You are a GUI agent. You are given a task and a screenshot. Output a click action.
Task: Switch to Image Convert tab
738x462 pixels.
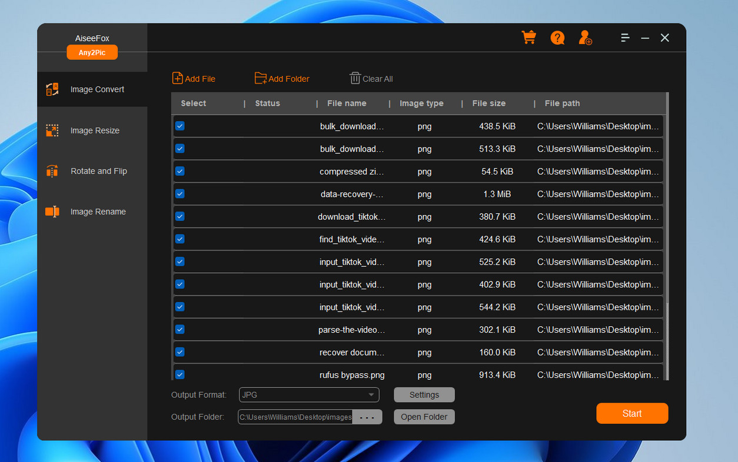click(x=92, y=89)
